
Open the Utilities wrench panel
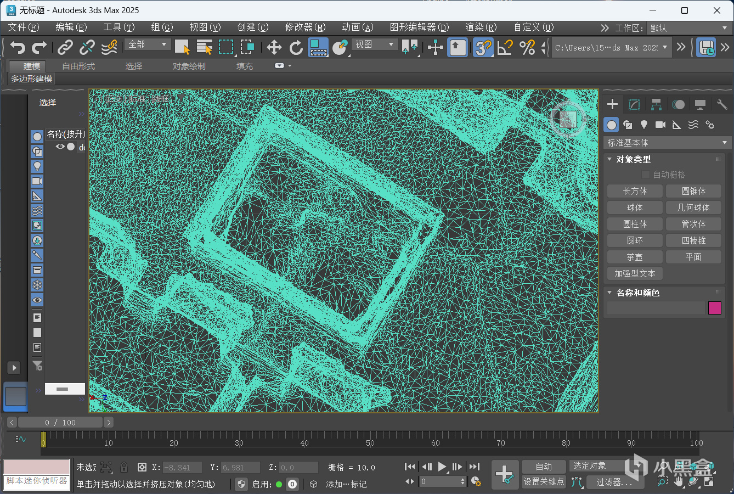tap(721, 104)
